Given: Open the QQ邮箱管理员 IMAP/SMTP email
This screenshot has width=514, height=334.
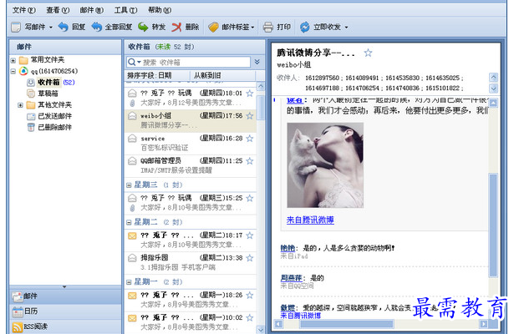Looking at the screenshot, I should tap(191, 165).
